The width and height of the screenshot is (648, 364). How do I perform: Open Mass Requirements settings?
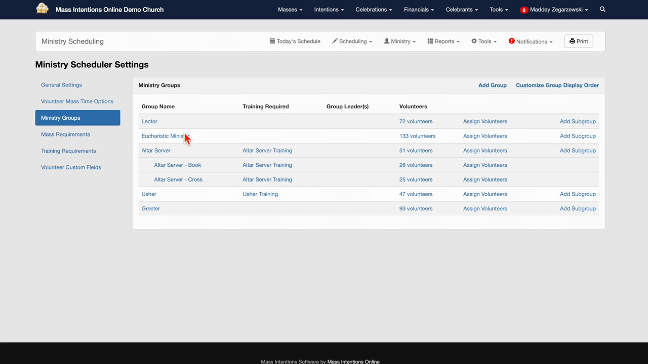pos(65,134)
